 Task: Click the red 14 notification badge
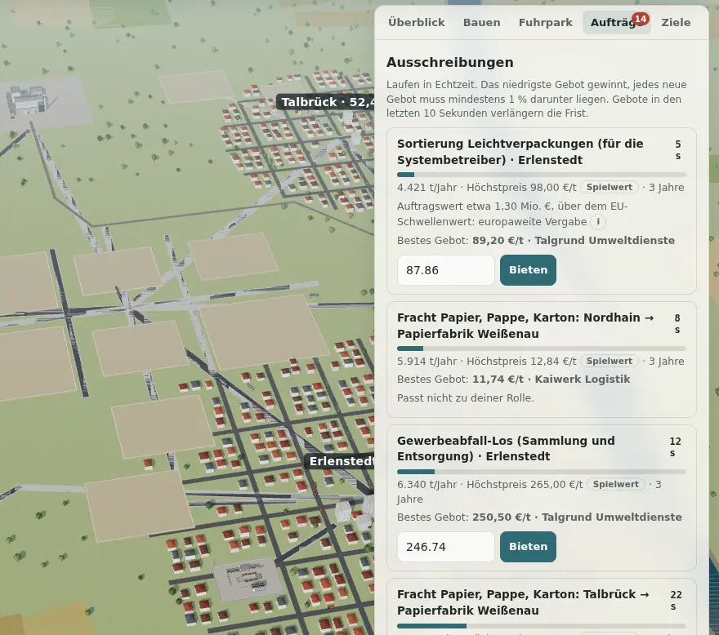(x=640, y=20)
